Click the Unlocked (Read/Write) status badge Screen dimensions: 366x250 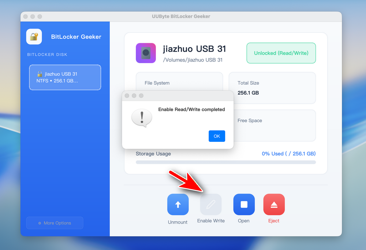(x=281, y=53)
